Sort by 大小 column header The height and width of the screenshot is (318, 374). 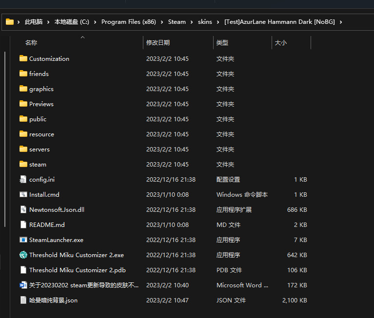point(281,43)
